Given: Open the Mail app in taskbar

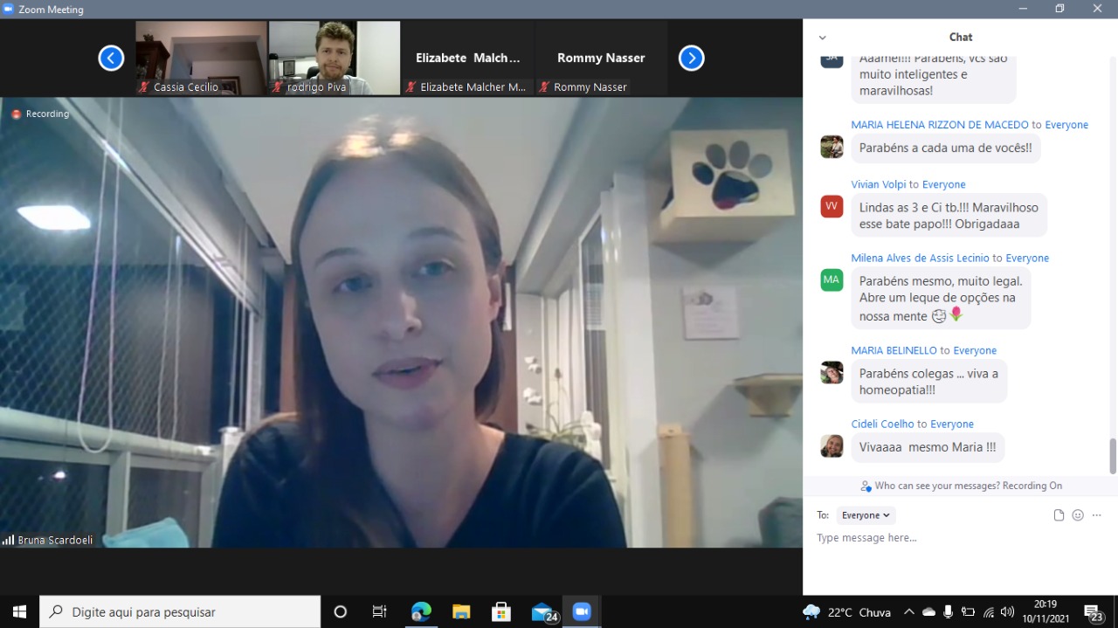Looking at the screenshot, I should click(x=543, y=611).
